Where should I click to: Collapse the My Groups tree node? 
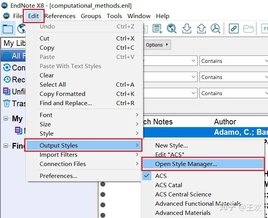tap(6, 119)
